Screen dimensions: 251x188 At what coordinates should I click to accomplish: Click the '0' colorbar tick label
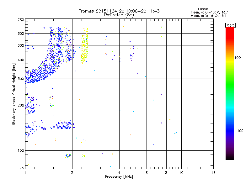[235, 94]
